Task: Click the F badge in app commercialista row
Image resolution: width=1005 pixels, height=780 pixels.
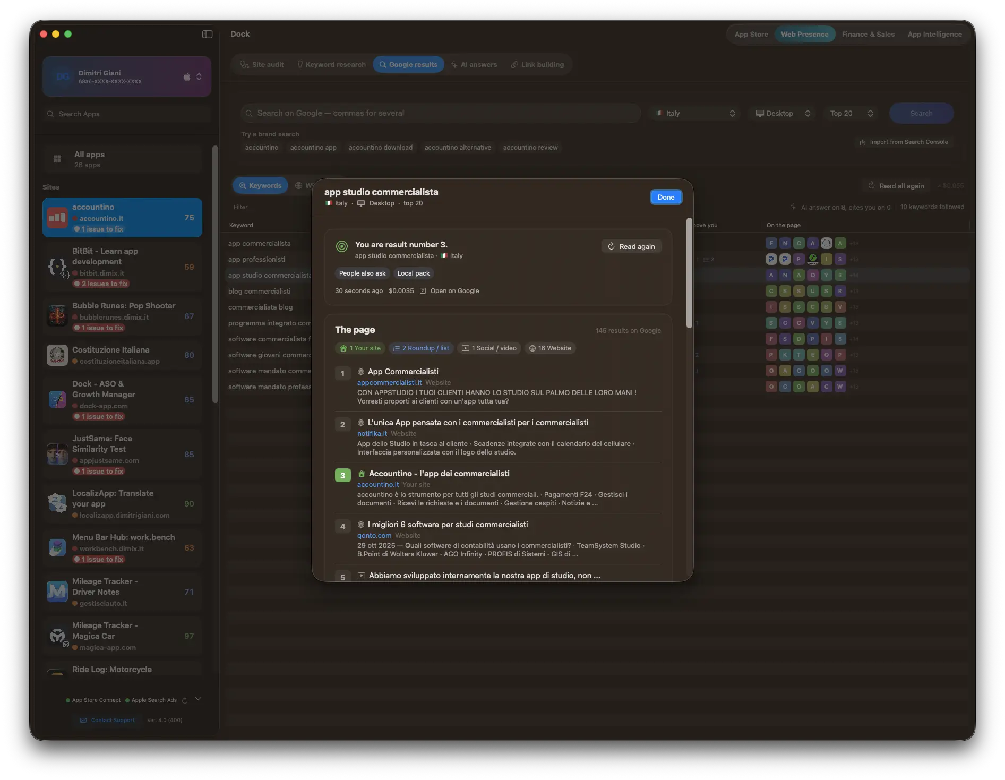Action: 771,243
